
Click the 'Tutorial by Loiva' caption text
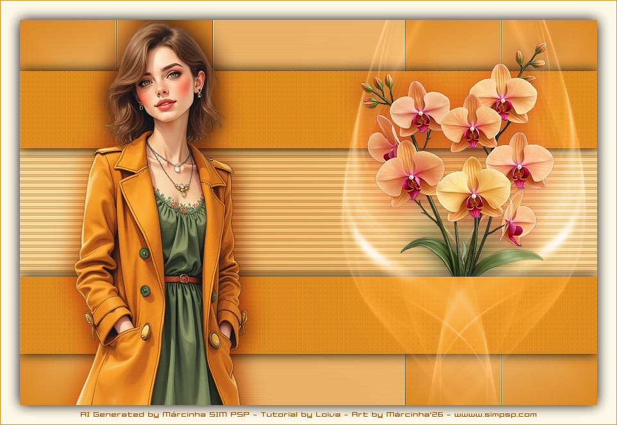(x=301, y=414)
